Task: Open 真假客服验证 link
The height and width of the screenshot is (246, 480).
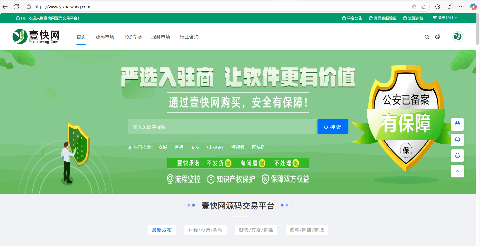Action: [382, 18]
